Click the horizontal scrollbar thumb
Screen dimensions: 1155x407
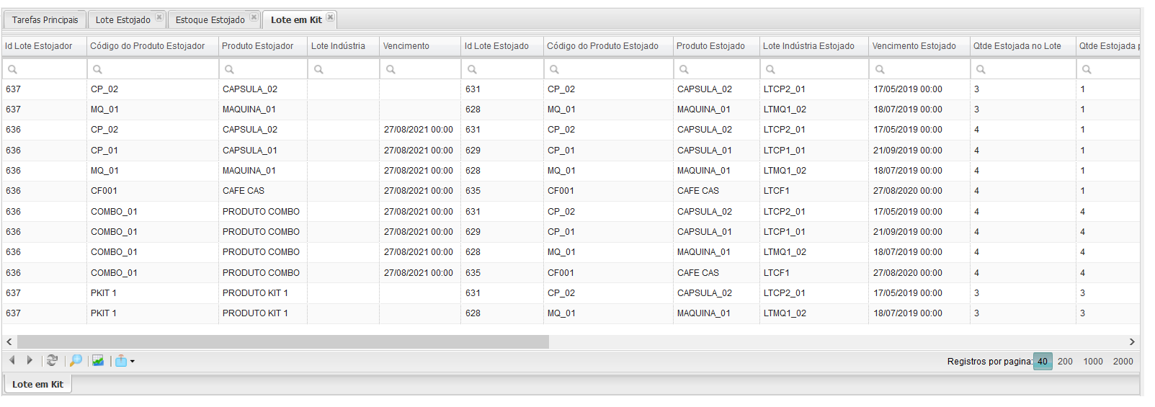(283, 342)
